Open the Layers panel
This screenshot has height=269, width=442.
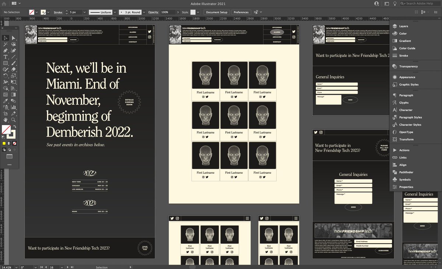pos(403,26)
